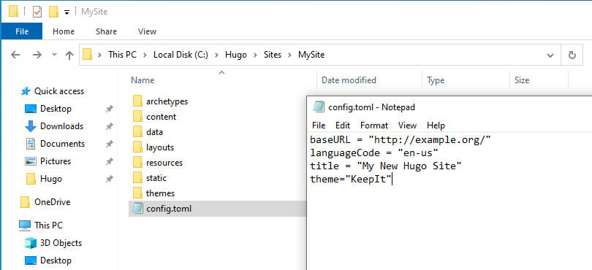Switch to the View ribbon tab
The image size is (592, 270).
click(147, 31)
